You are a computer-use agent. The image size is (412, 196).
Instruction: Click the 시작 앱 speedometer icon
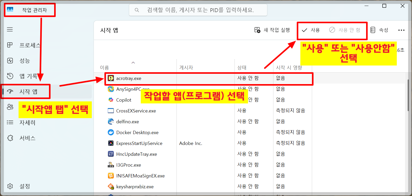coord(10,91)
